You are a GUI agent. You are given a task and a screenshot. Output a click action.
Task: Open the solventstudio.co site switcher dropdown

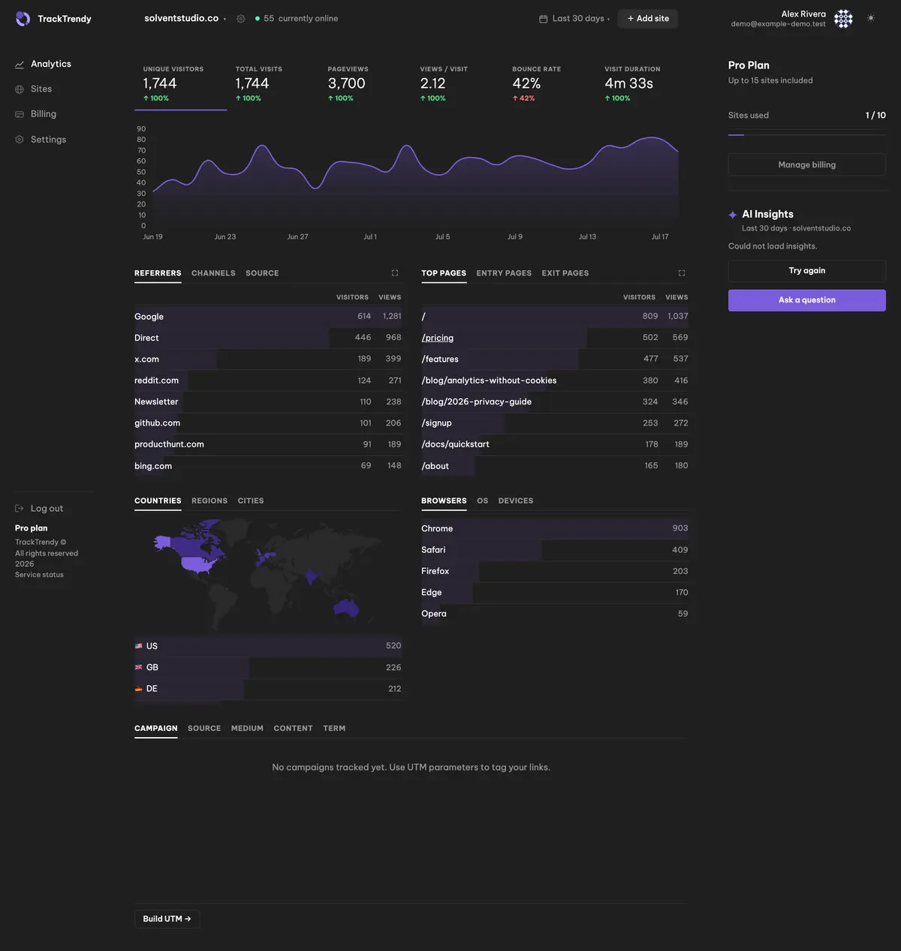tap(185, 18)
